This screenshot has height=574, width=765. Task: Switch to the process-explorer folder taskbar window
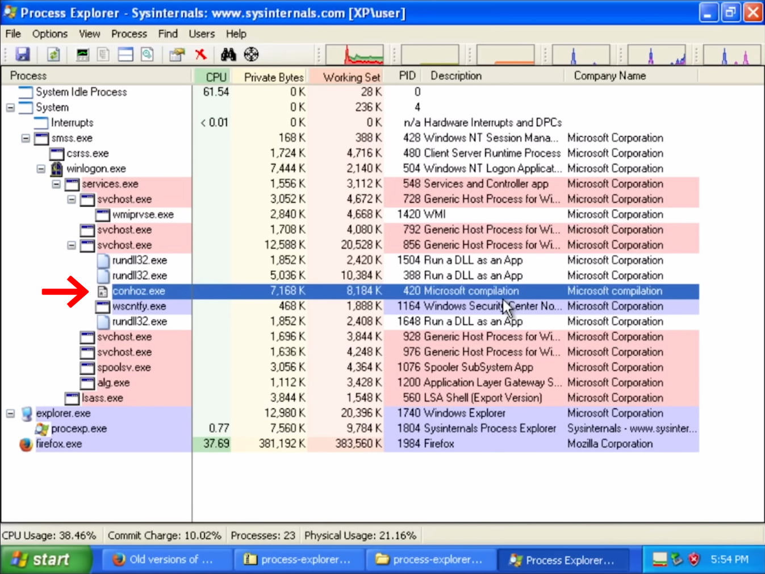coord(432,560)
